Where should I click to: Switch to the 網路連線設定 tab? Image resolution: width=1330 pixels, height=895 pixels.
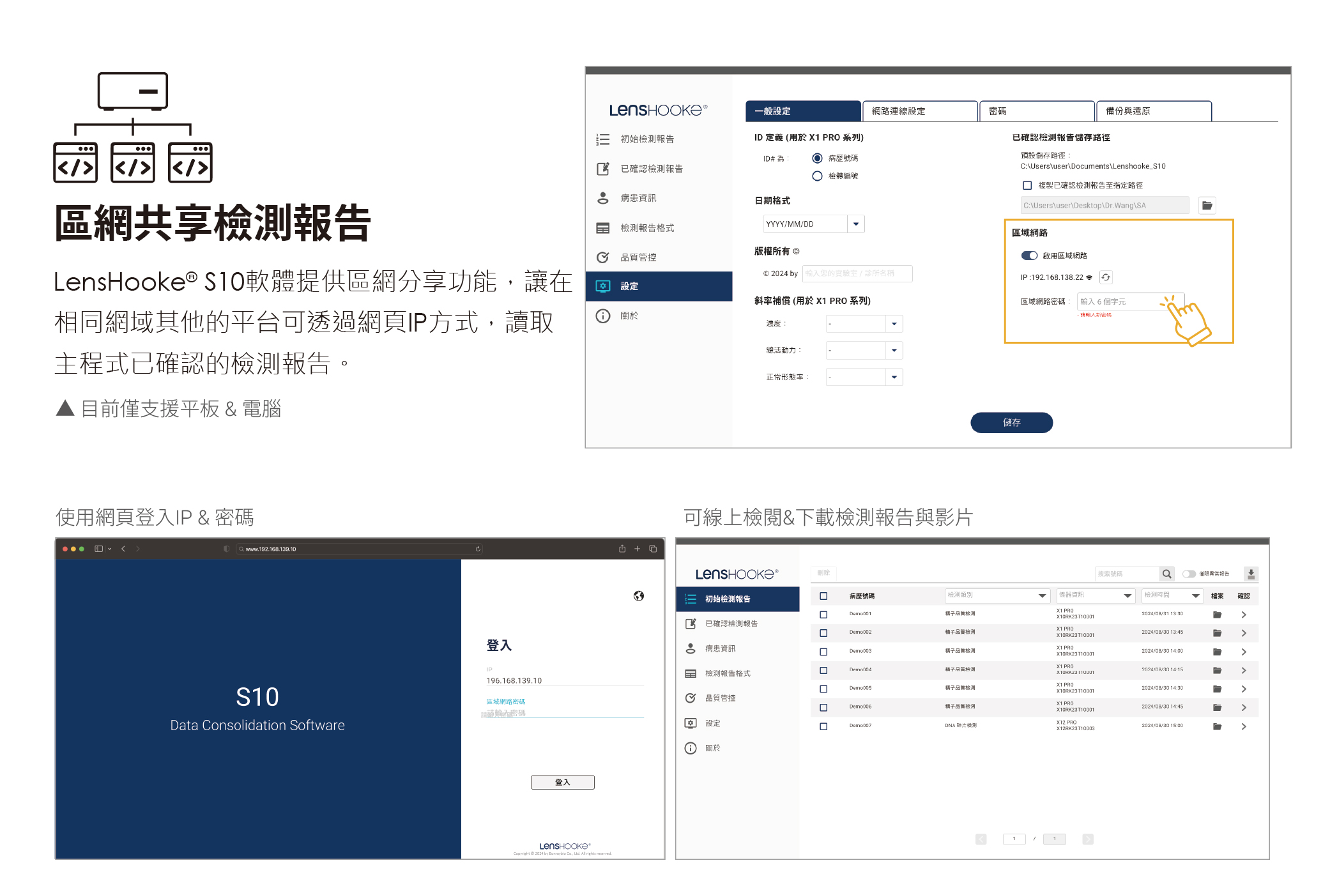tap(919, 111)
